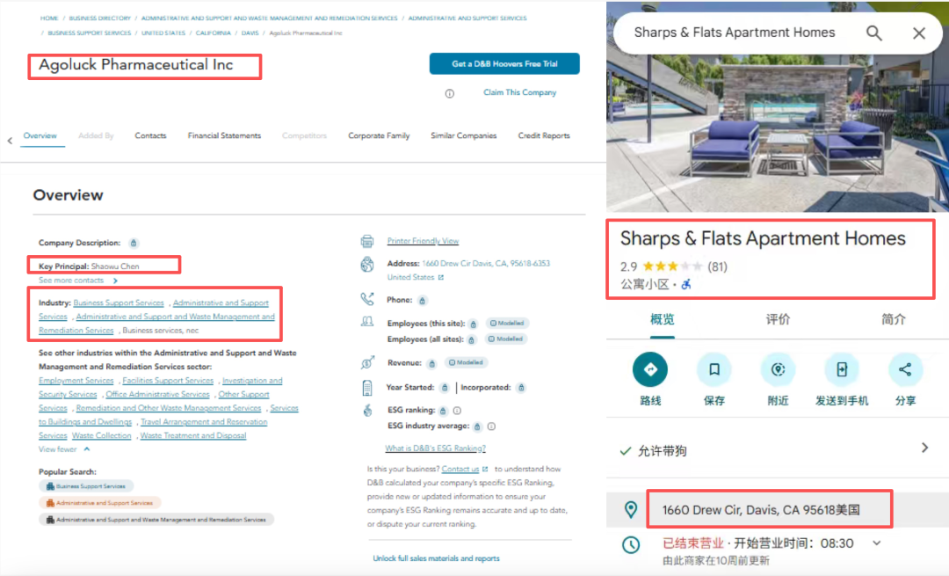Click Administrative and Support Services orange chip
949x576 pixels.
click(100, 503)
